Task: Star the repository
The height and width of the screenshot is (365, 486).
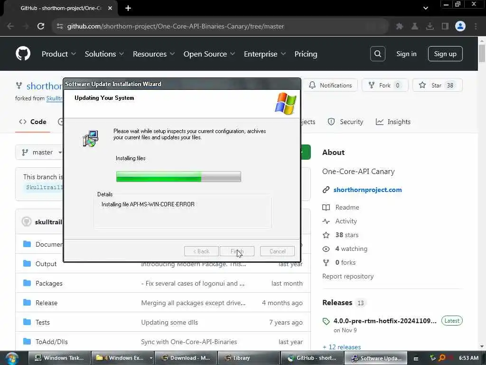Action: [437, 85]
